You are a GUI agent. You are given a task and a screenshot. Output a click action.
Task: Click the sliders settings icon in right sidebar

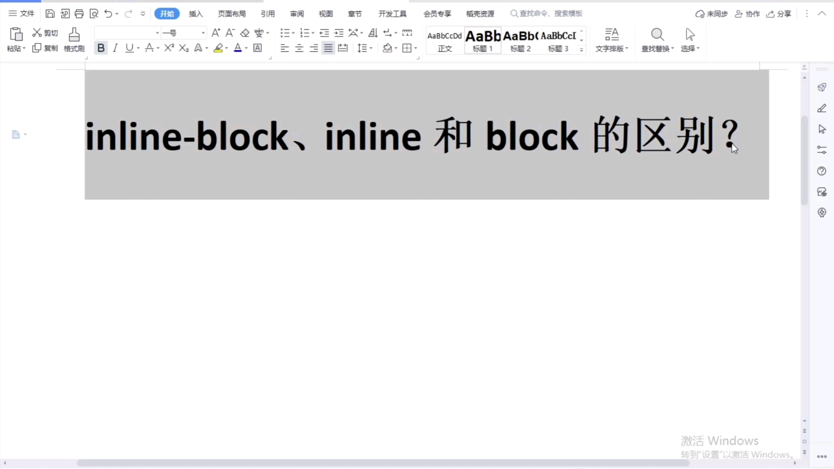(821, 150)
